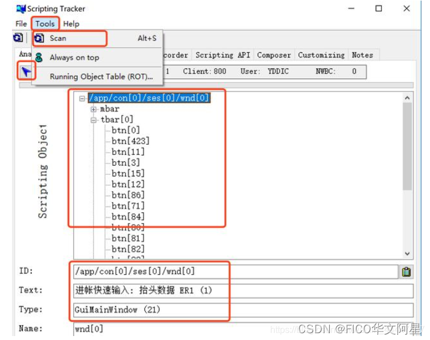Select tbar[0] in the tree
The width and height of the screenshot is (430, 340).
coord(117,120)
